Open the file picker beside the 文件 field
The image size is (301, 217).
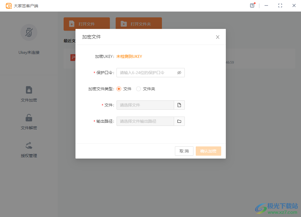click(179, 105)
